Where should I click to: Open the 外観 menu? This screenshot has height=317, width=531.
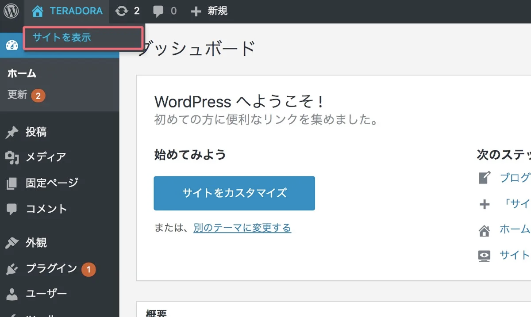36,243
